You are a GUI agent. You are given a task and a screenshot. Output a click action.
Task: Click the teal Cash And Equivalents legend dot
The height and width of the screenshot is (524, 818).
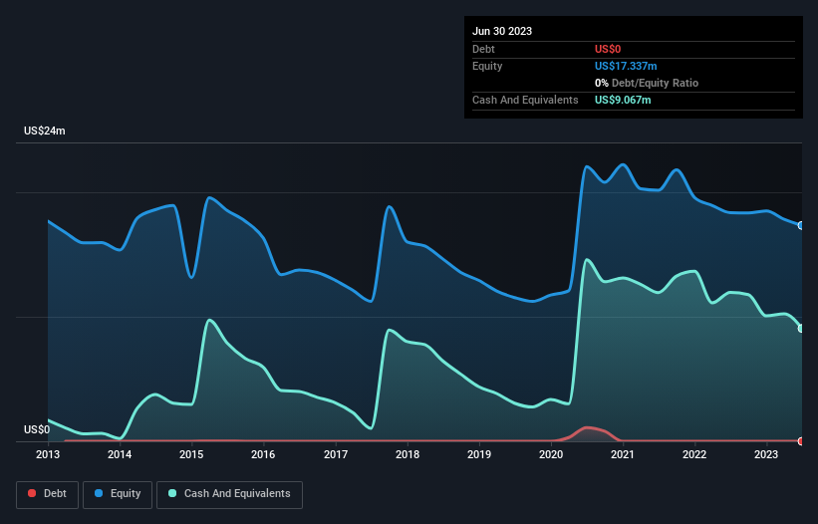click(x=172, y=493)
